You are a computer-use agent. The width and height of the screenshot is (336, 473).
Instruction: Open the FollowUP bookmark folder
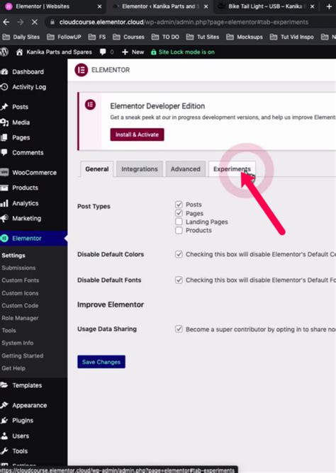(65, 37)
